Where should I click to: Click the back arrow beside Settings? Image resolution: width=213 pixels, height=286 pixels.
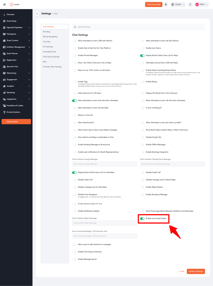pyautogui.click(x=37, y=14)
